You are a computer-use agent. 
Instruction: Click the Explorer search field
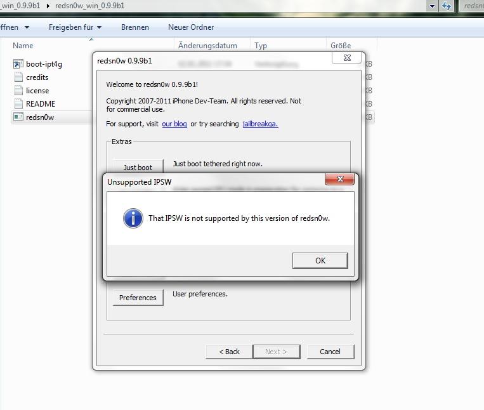(472, 6)
